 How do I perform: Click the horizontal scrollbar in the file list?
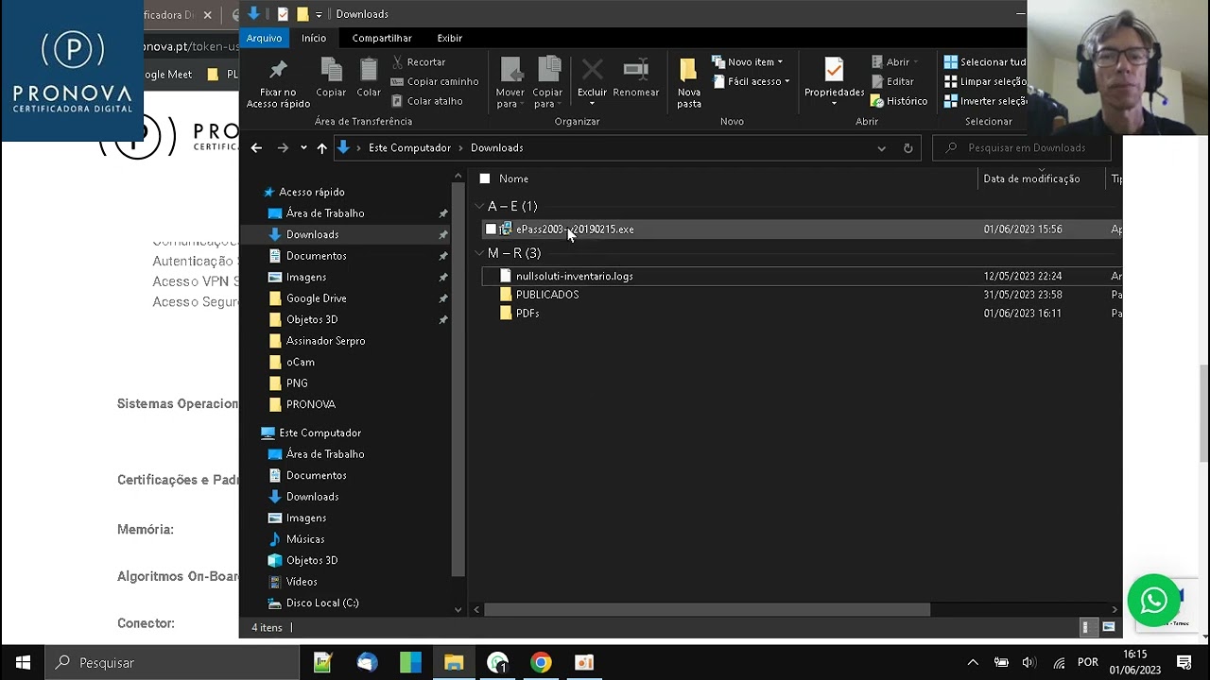(707, 609)
